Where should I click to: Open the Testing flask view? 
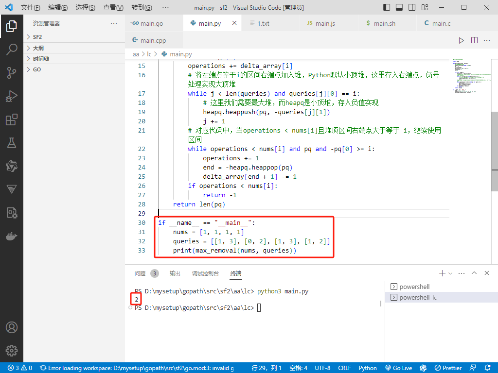point(12,143)
